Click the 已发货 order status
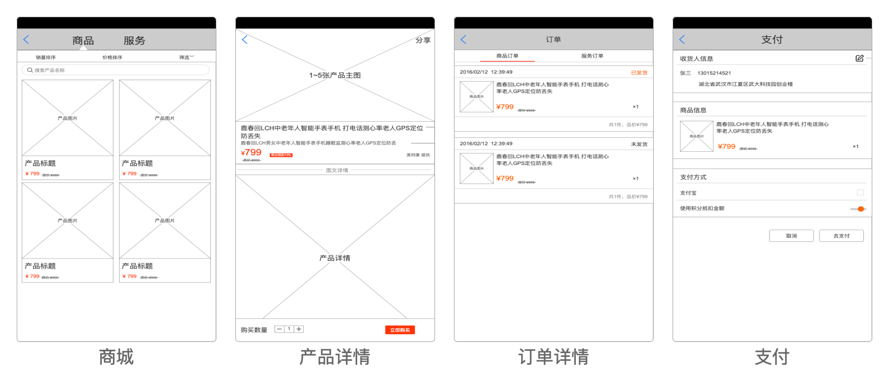This screenshot has width=889, height=382. [639, 72]
